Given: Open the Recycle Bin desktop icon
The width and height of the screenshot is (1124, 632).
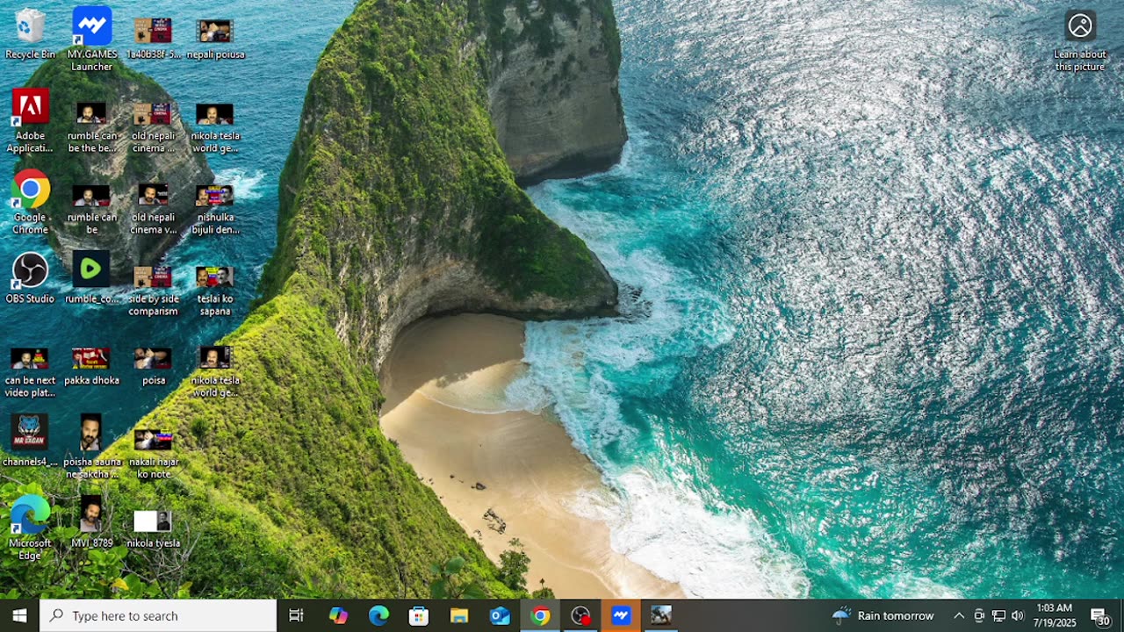Looking at the screenshot, I should [x=30, y=34].
